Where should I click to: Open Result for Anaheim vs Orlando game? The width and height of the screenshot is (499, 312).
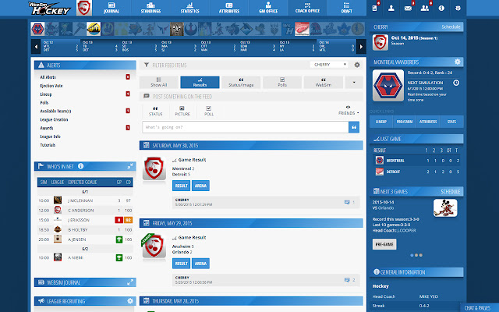tap(181, 264)
